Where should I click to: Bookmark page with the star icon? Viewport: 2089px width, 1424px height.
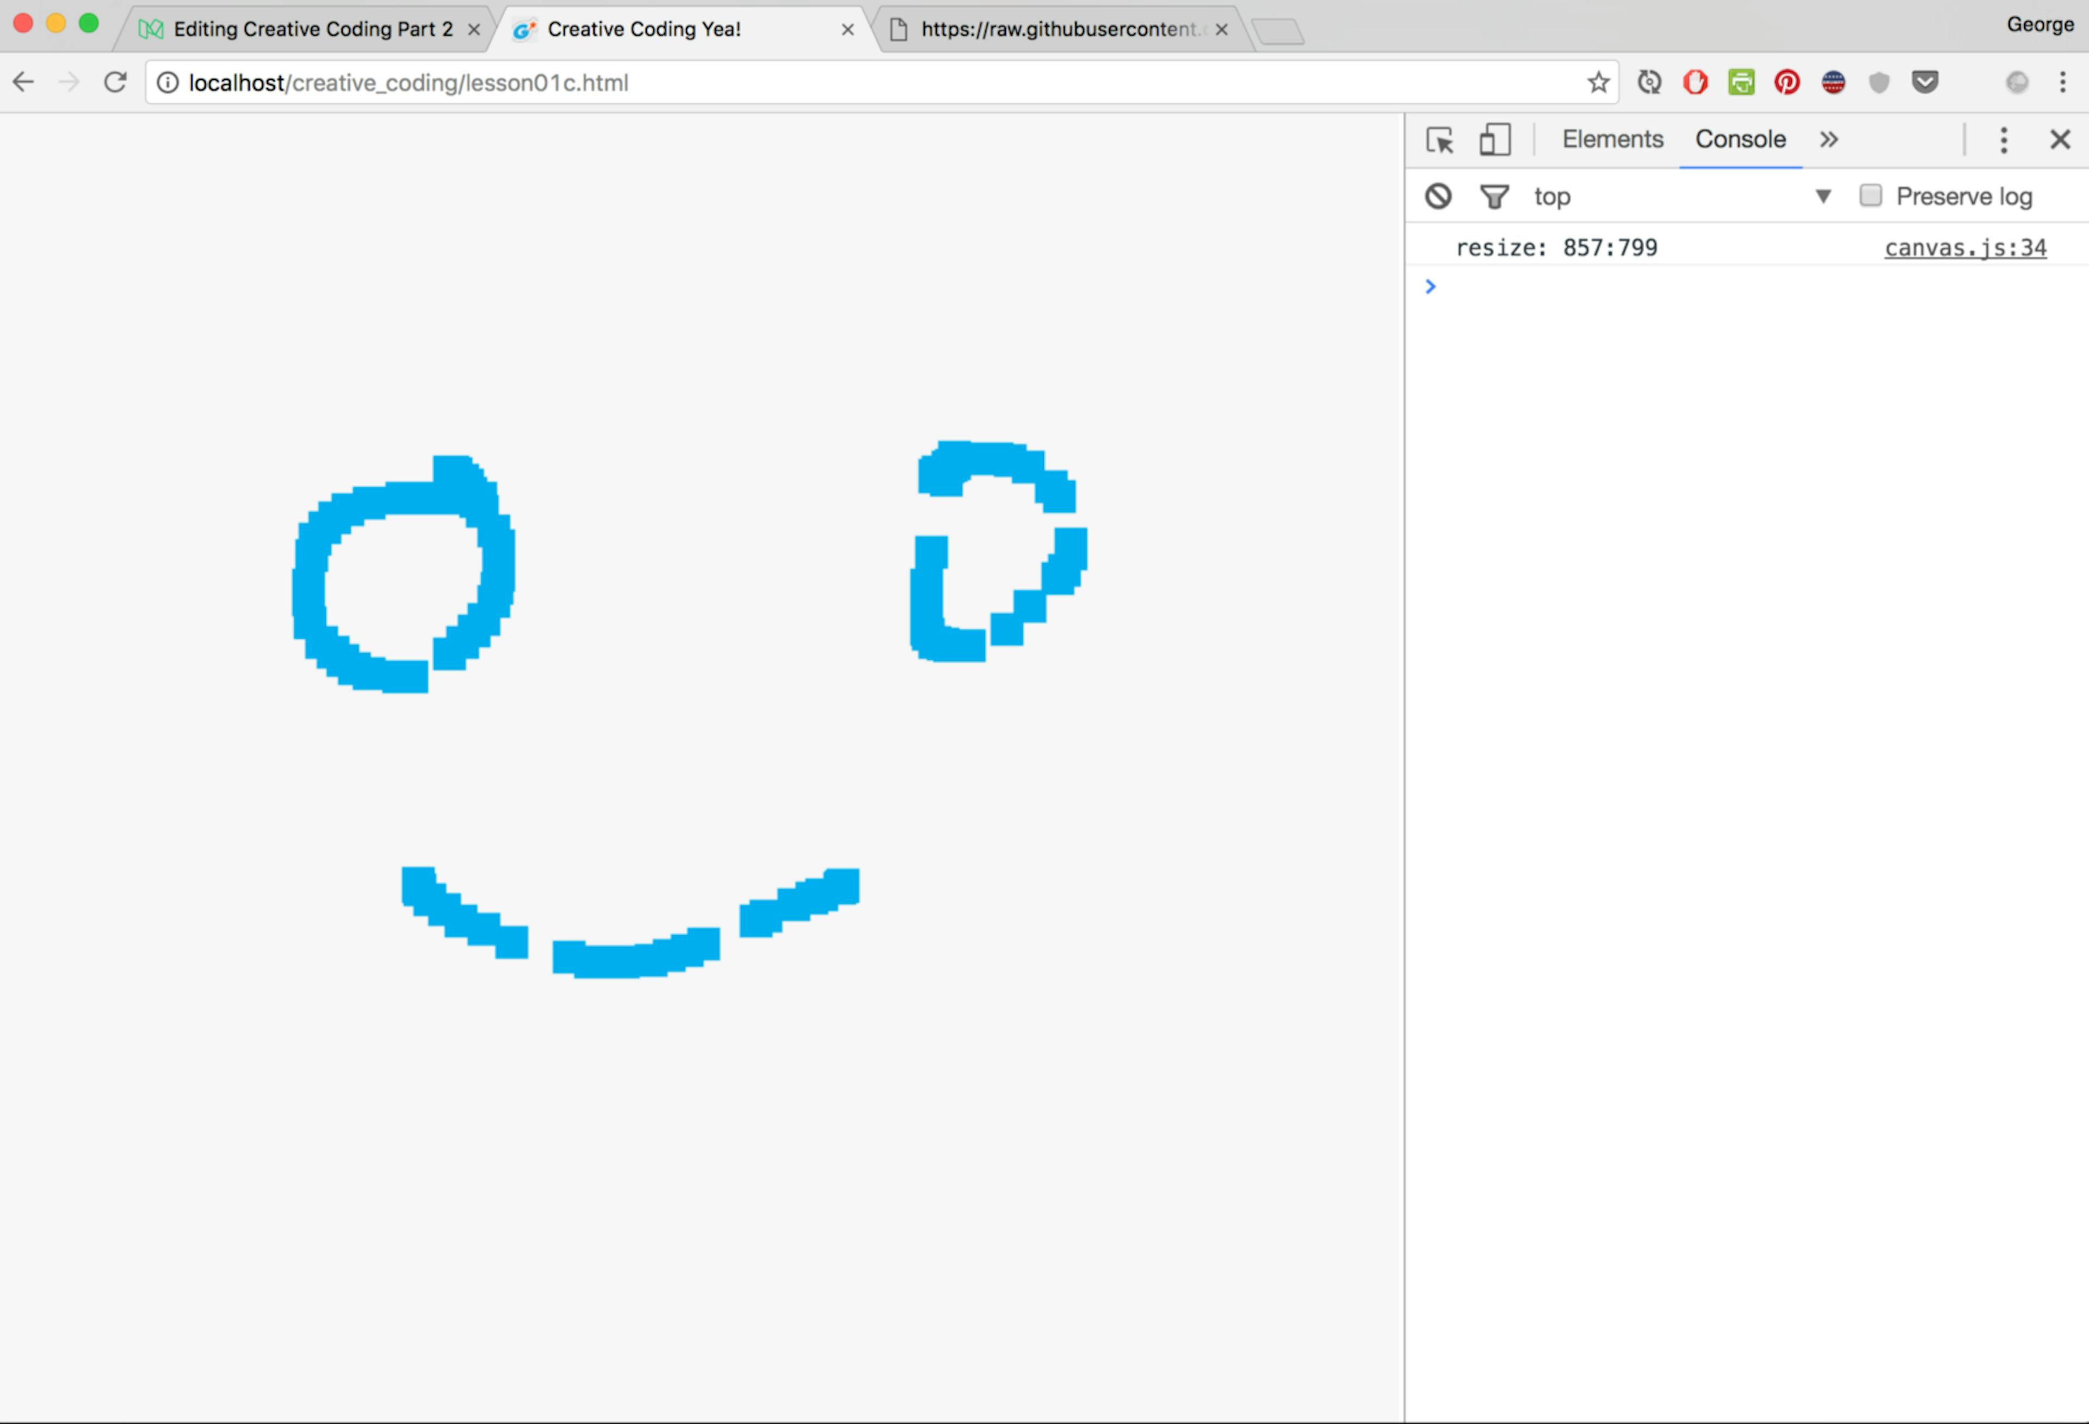pos(1597,83)
